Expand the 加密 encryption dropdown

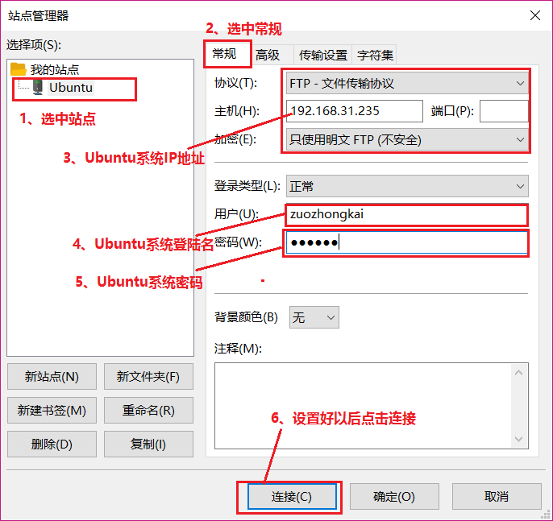pyautogui.click(x=407, y=139)
